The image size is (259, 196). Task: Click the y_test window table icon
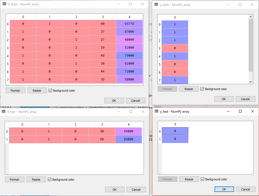tap(157, 112)
